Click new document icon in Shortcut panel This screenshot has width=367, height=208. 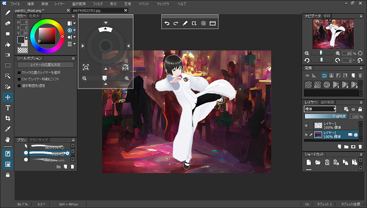click(309, 162)
